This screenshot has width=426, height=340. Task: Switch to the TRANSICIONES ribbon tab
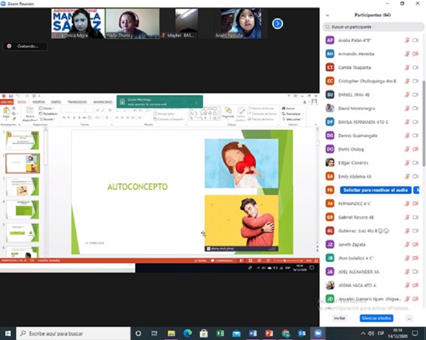click(77, 102)
